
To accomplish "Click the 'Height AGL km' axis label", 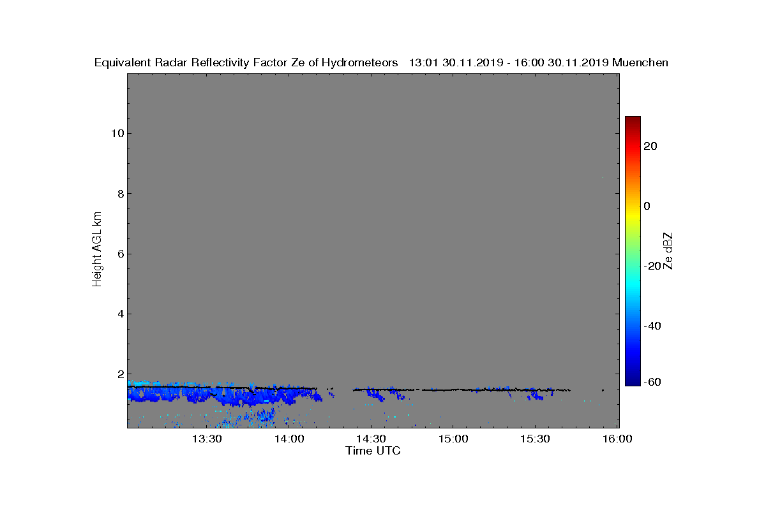I will tap(97, 250).
